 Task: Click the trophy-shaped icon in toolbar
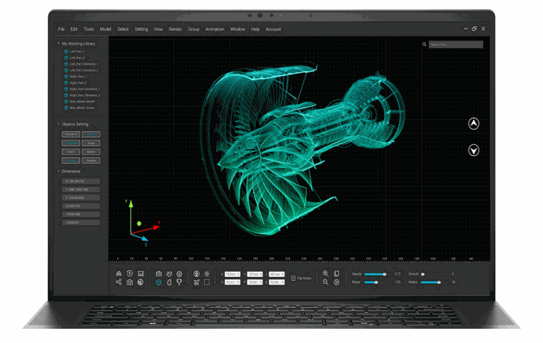[x=179, y=282]
